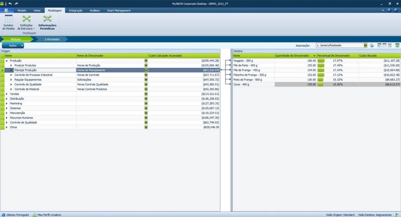The width and height of the screenshot is (401, 217).
Task: Click the percentage bar for Nuggets - 300 g
Action: coord(321,61)
